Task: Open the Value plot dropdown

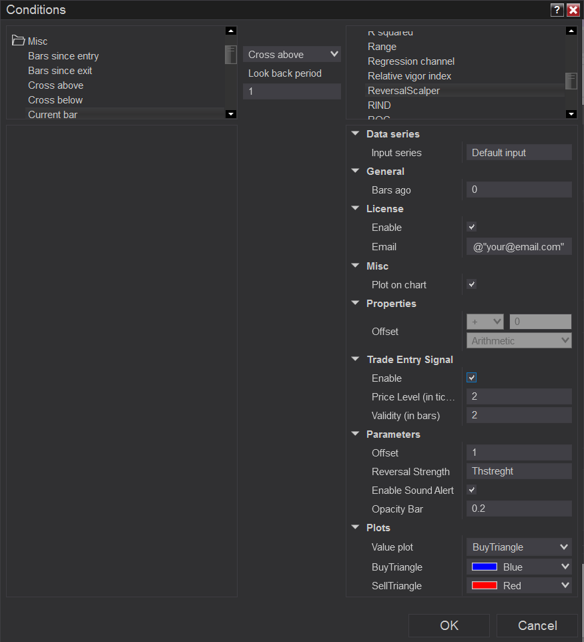Action: pos(519,547)
